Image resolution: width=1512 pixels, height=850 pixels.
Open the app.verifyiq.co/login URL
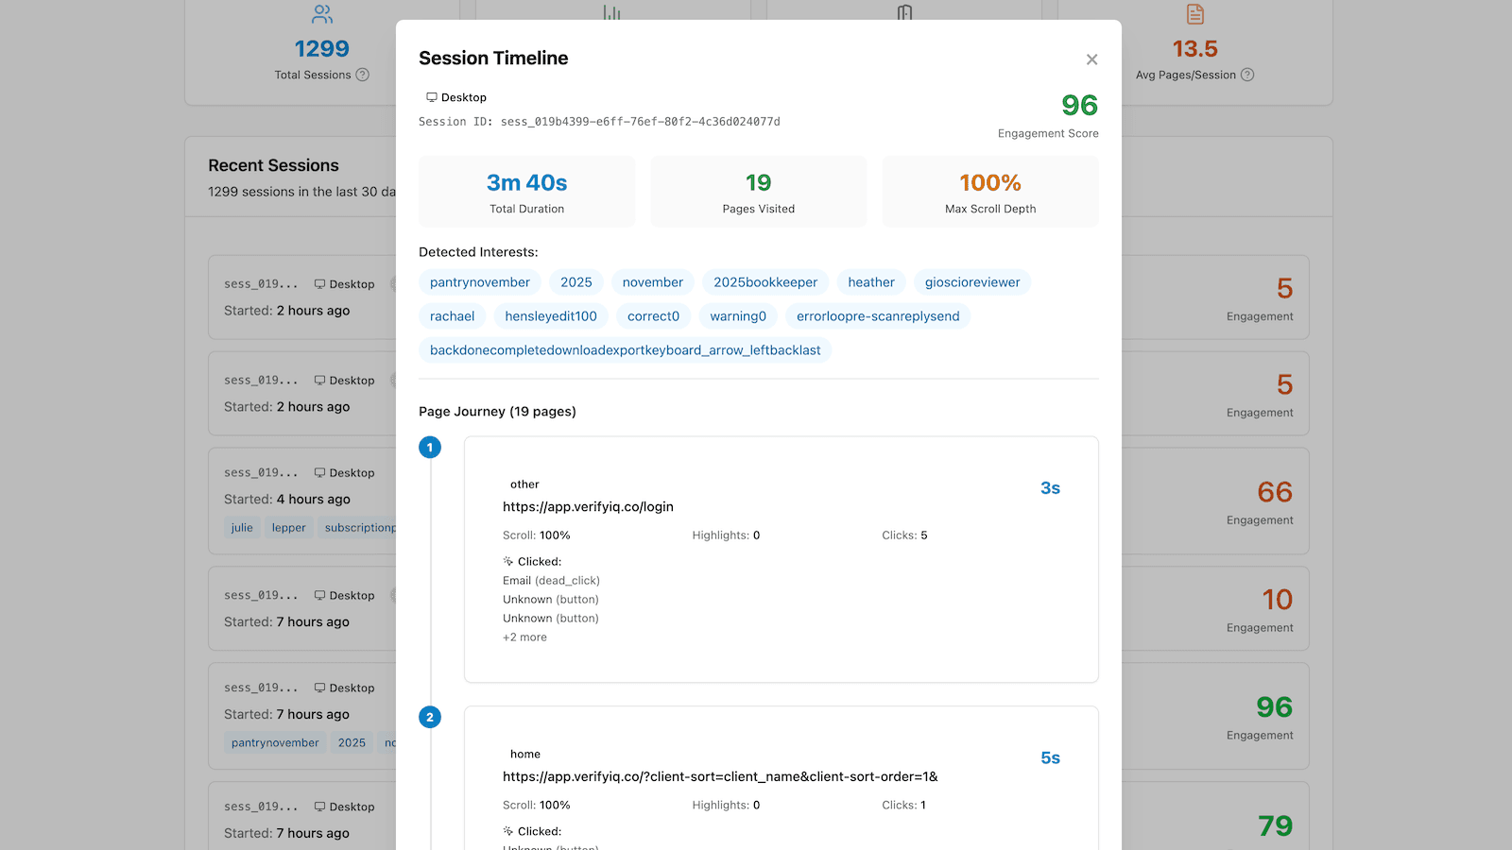pos(587,506)
